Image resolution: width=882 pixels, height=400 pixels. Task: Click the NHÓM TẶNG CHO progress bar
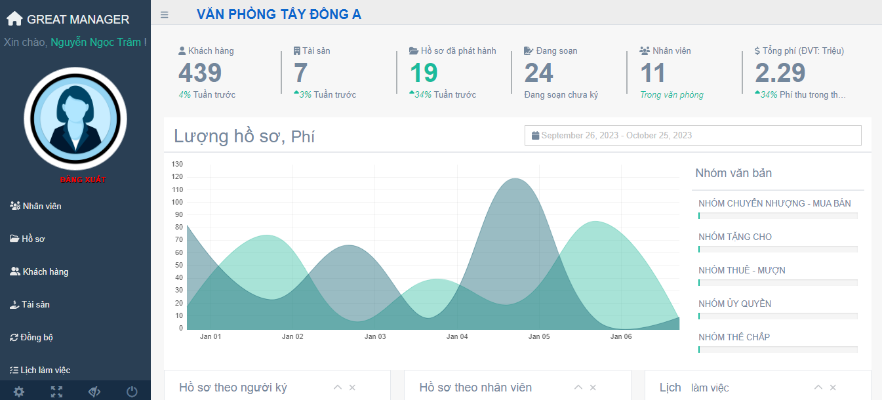point(778,249)
